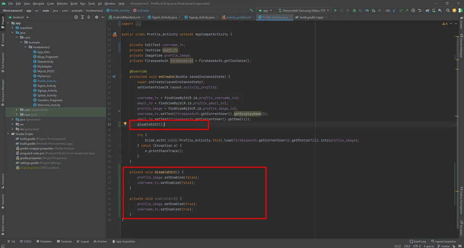This screenshot has width=464, height=248.
Task: Toggle the Resource Manager side panel
Action: point(3,92)
